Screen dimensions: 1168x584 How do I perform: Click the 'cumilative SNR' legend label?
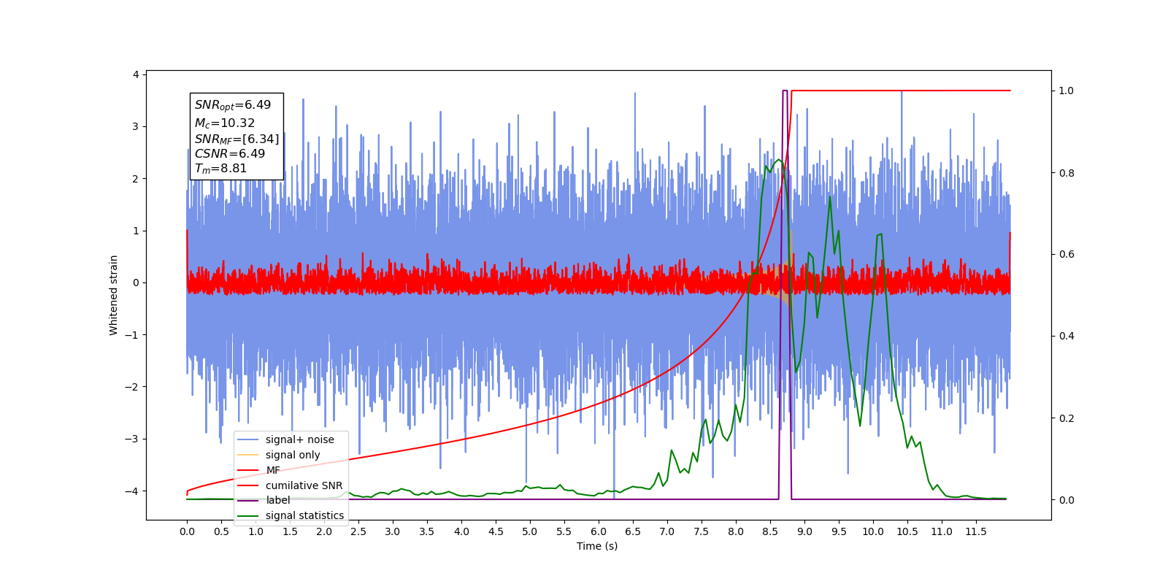tap(304, 485)
